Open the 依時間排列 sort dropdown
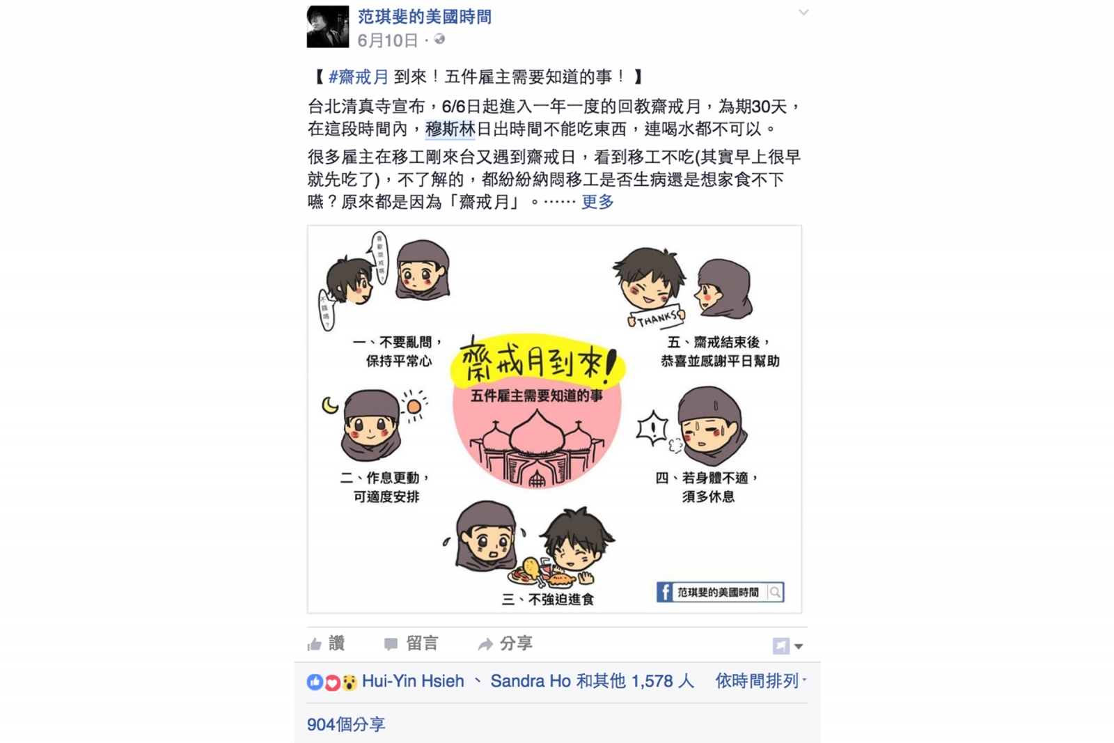Screen dimensions: 1114x743 (x=761, y=681)
